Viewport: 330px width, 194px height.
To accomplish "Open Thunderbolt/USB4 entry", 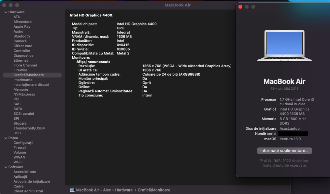I will tap(29, 128).
